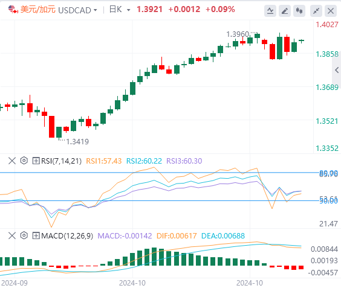
Task: Click the USDCAD currency flag icon
Action: (13, 10)
